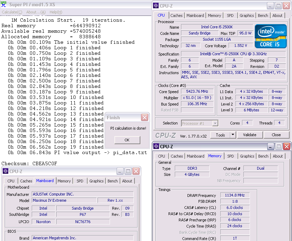Select the Bench tab in top CPU-Z window
Image resolution: width=292 pixels, height=241 pixels.
(x=263, y=16)
